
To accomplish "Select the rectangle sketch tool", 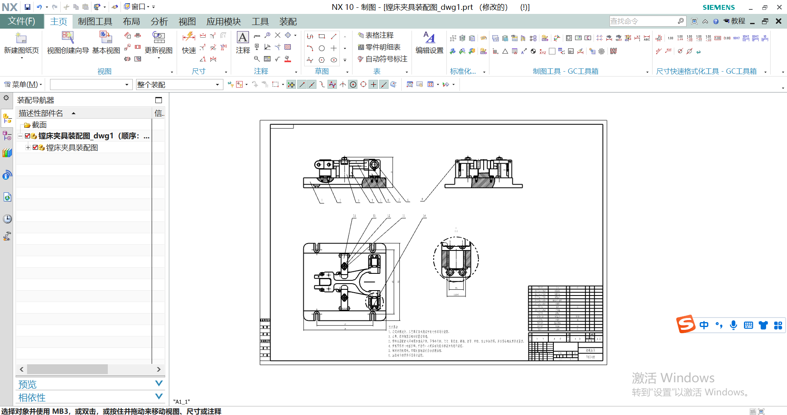I will click(322, 36).
